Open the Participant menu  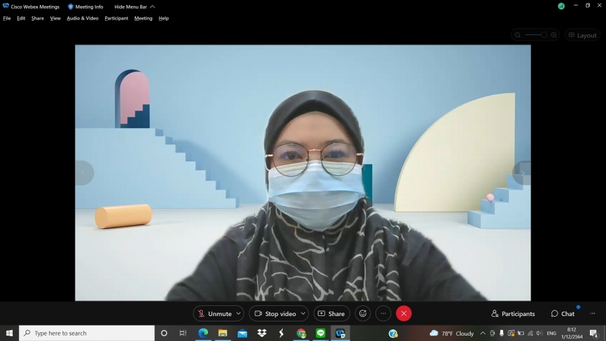coord(116,18)
